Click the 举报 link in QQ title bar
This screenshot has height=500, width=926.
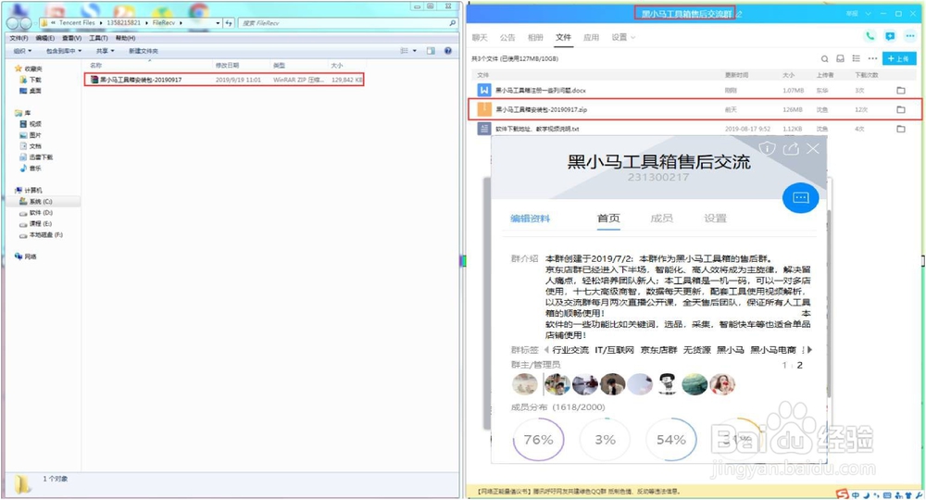pos(852,13)
